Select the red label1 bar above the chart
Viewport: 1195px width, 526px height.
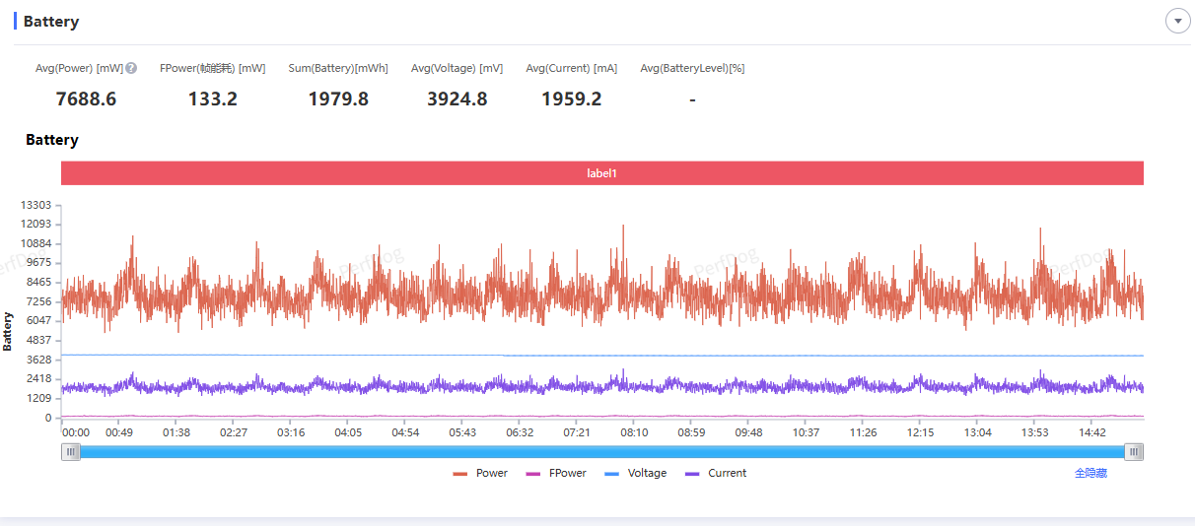click(601, 173)
